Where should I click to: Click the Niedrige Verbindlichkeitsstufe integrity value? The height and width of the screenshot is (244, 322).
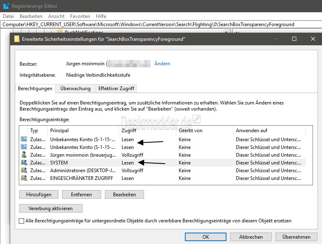[x=98, y=75]
